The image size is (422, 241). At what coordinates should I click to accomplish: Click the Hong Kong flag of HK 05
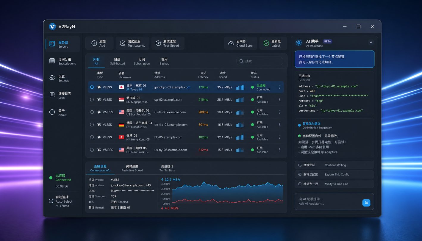point(121,137)
